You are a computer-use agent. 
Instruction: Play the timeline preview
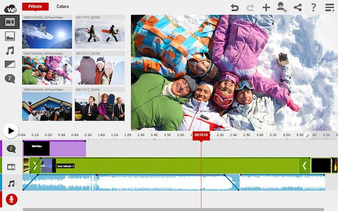(11, 131)
